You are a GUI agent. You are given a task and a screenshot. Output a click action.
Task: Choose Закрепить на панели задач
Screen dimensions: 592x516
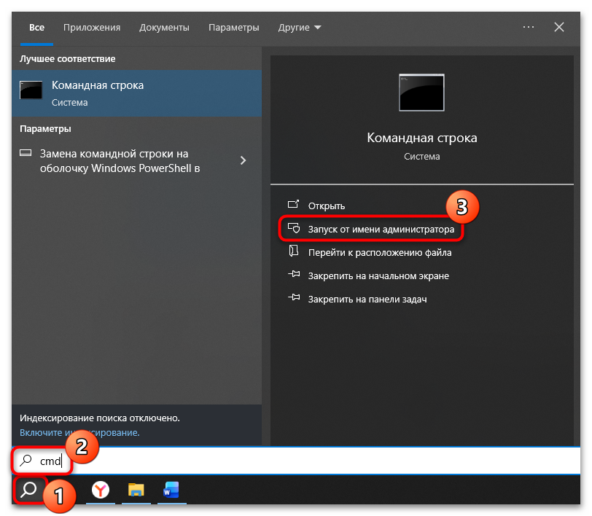point(367,300)
